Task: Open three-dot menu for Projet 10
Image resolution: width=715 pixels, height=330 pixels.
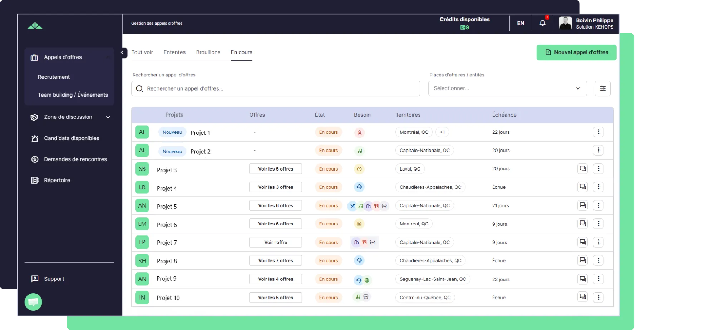Action: point(598,297)
